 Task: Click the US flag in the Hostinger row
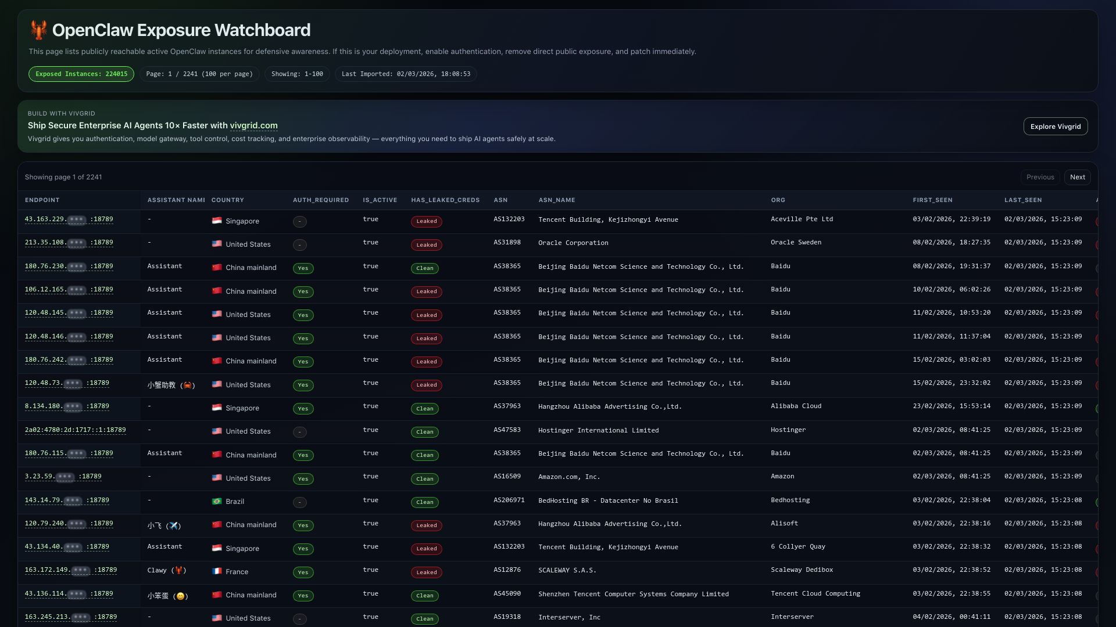point(217,431)
